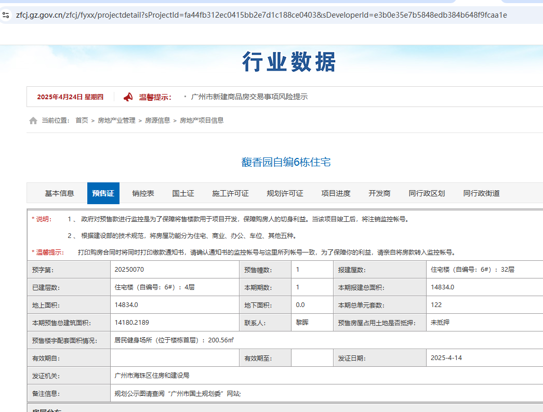Image resolution: width=543 pixels, height=412 pixels.
Task: Click the site info icon in address bar
Action: (6, 15)
